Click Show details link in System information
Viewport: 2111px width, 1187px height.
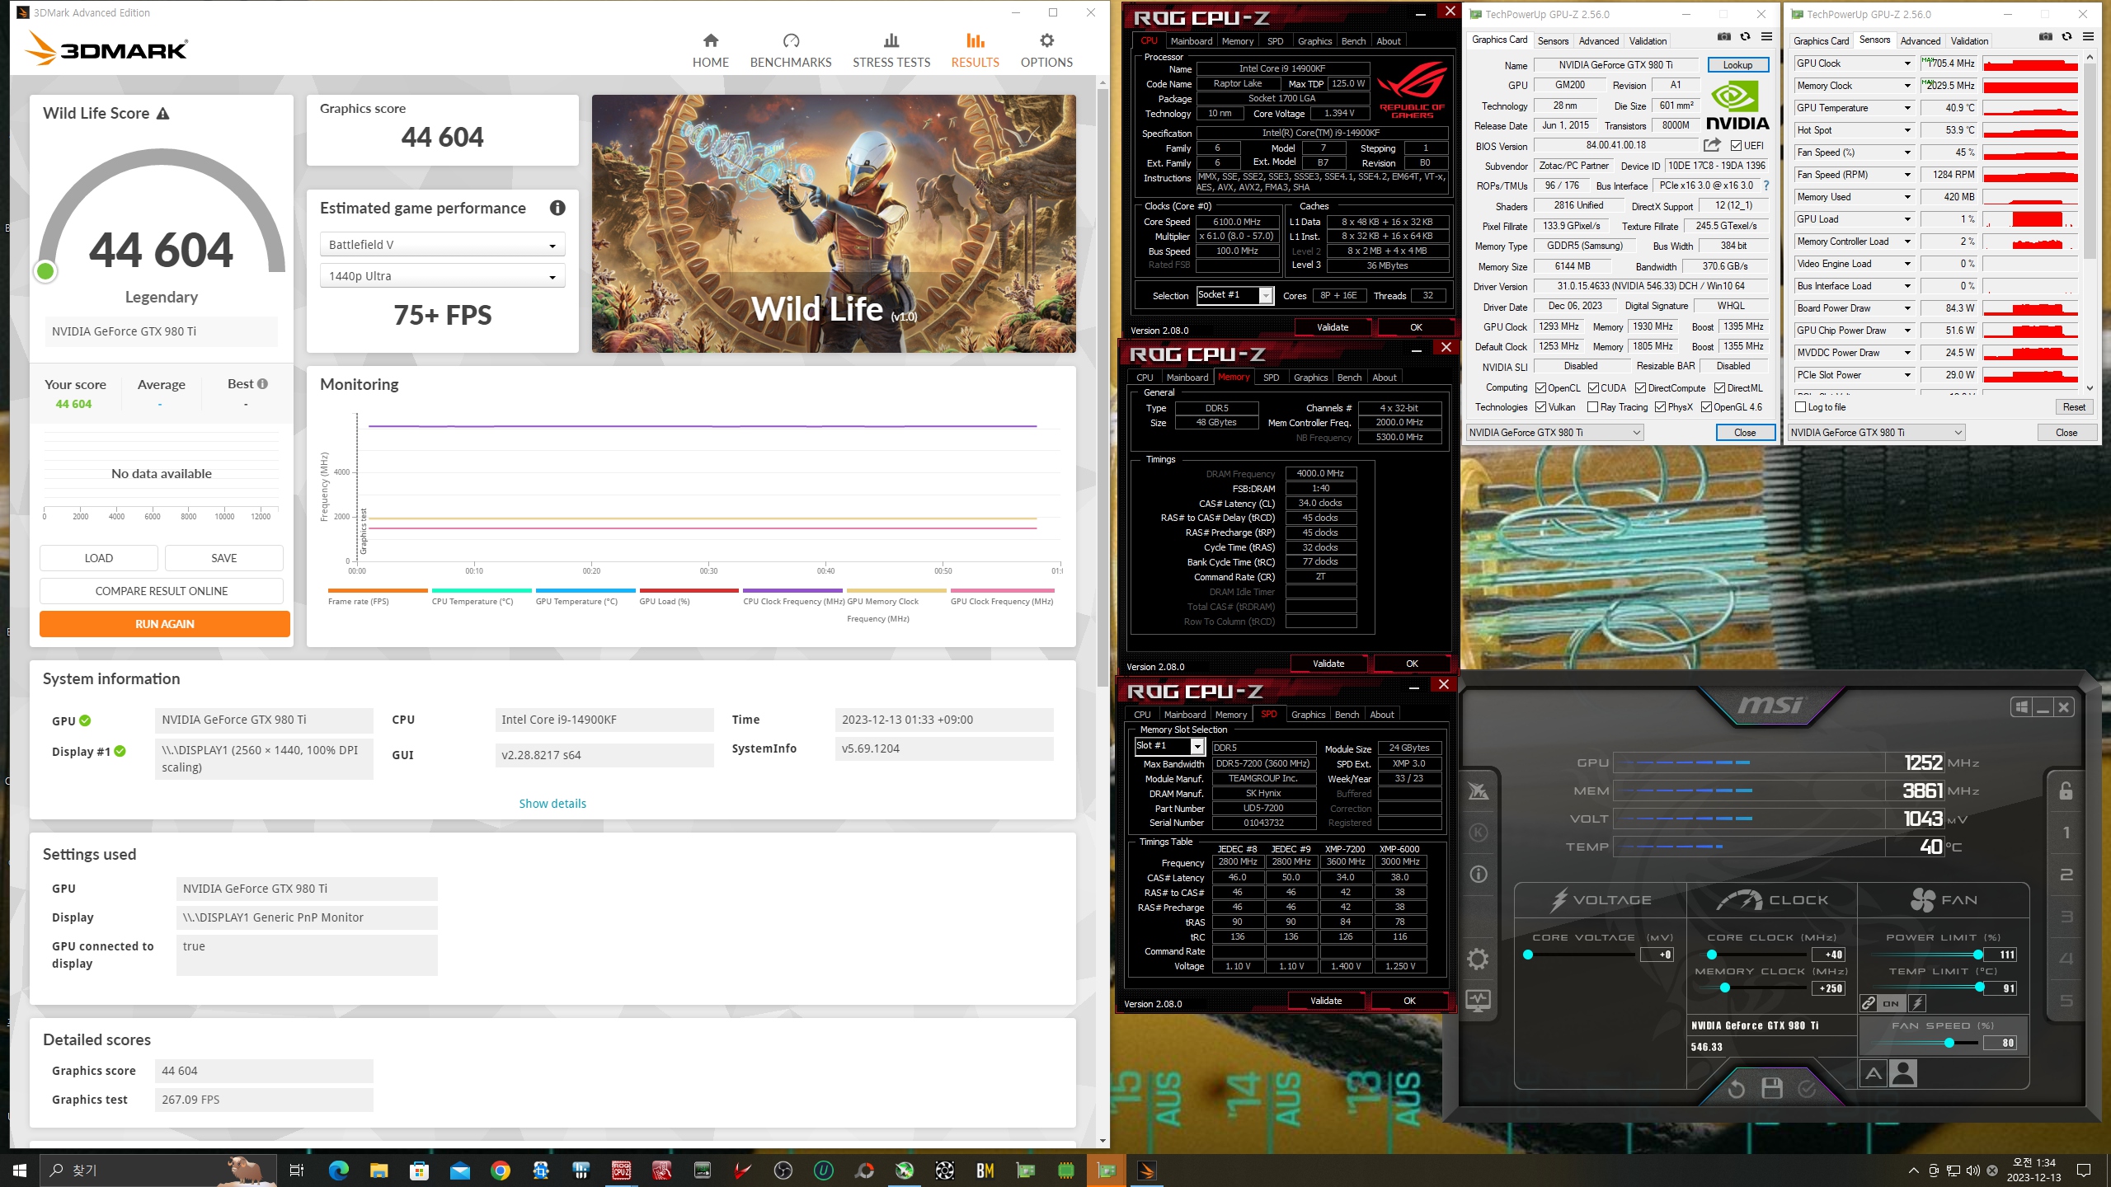tap(552, 804)
